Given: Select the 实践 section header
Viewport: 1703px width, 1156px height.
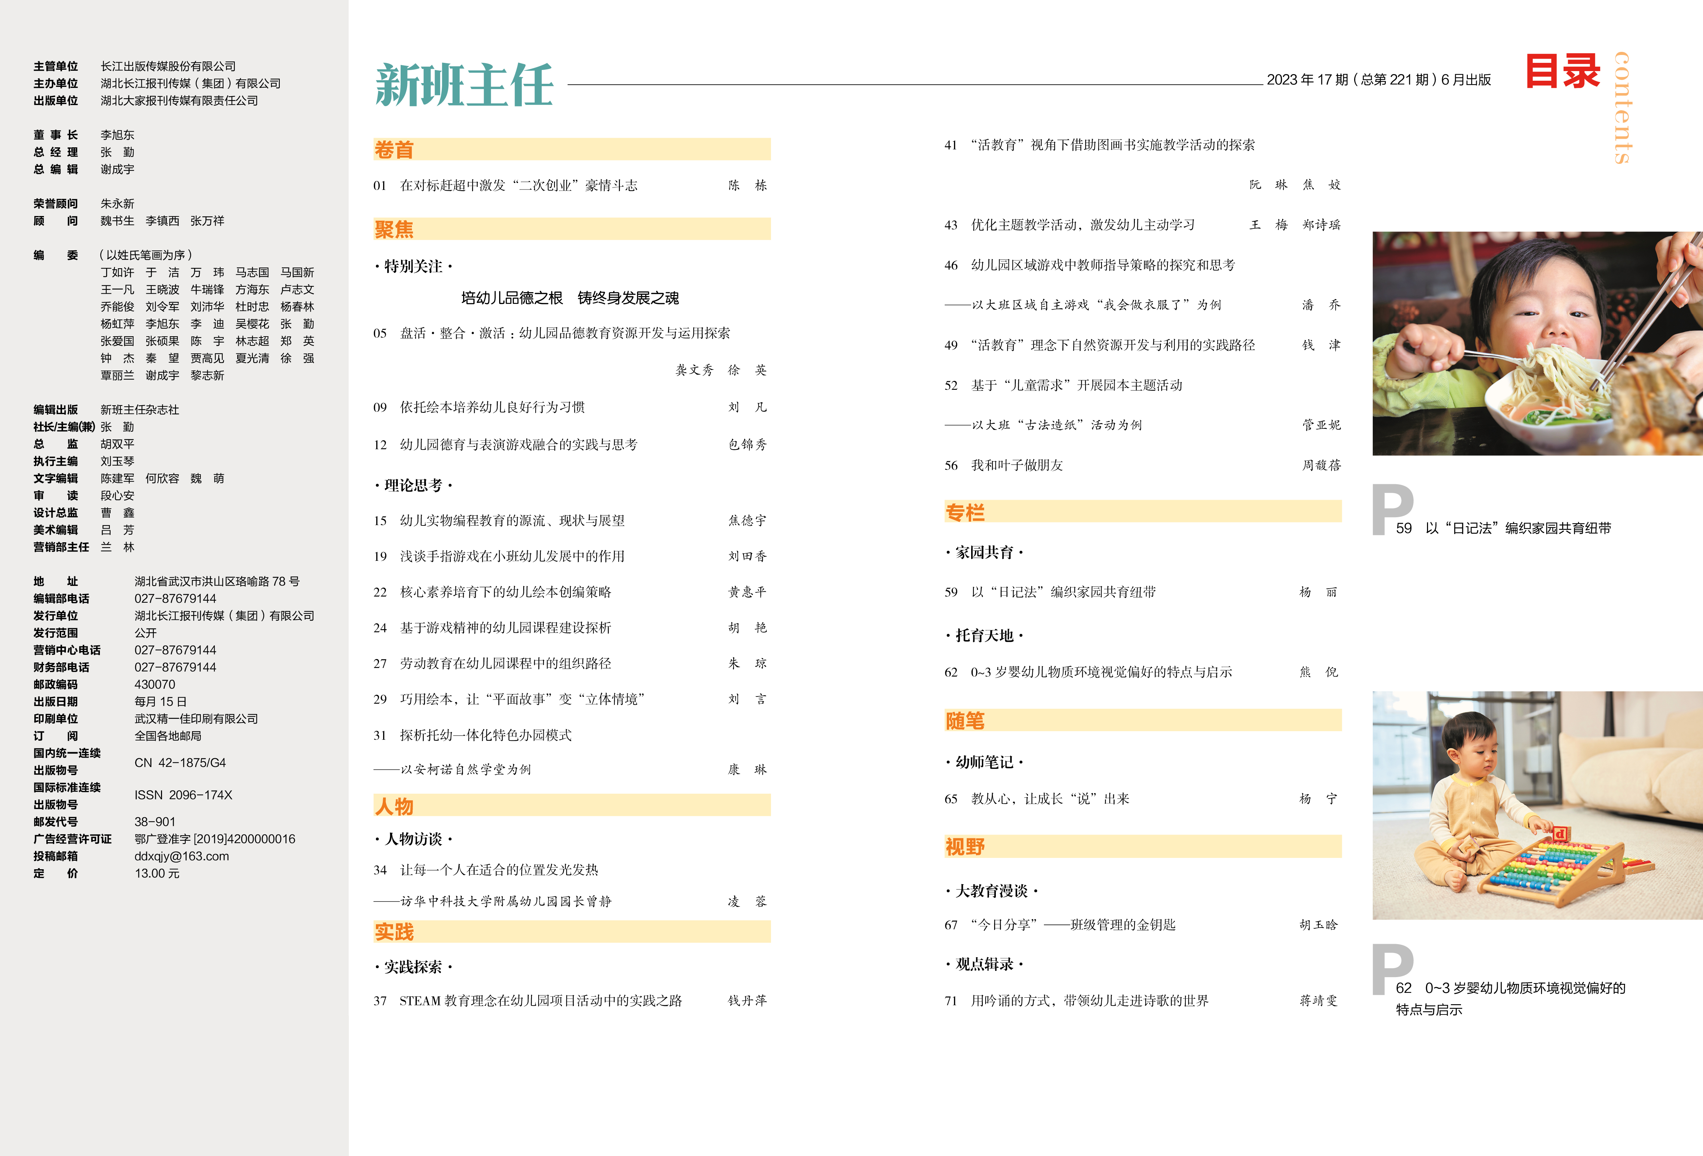Looking at the screenshot, I should 394,932.
